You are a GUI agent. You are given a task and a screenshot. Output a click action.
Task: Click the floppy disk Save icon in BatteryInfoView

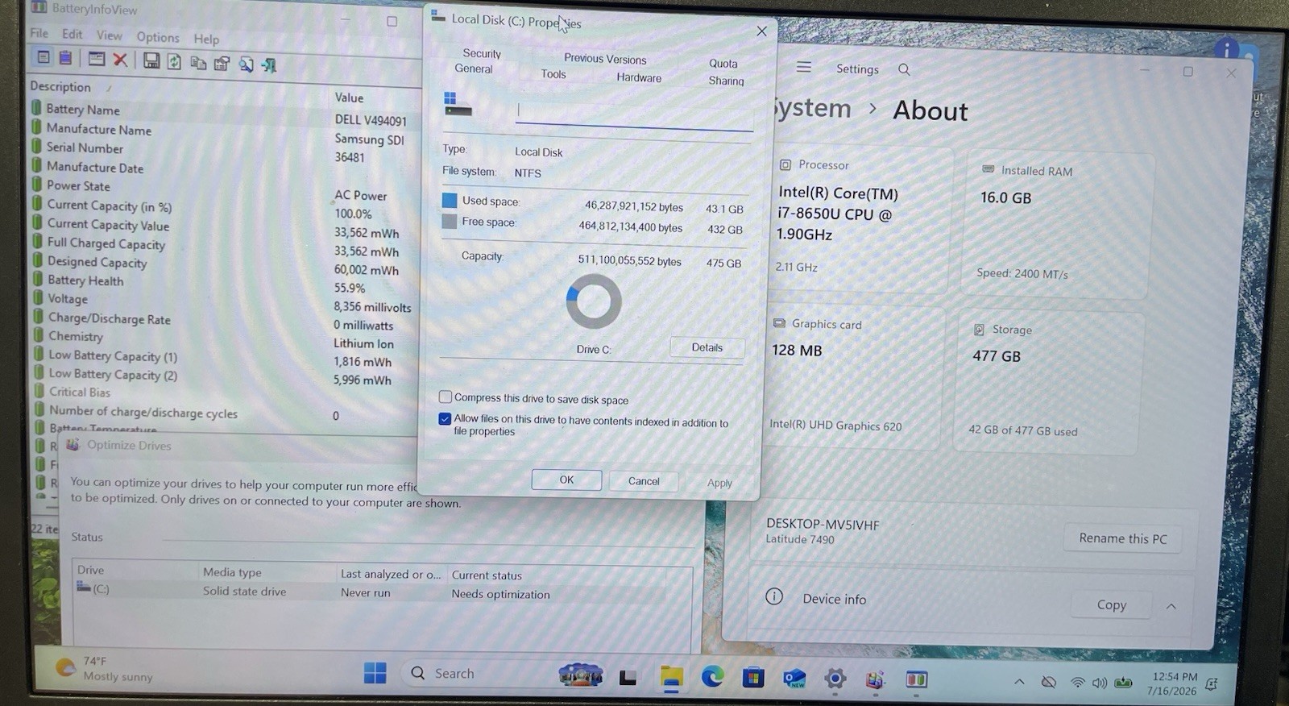tap(151, 60)
